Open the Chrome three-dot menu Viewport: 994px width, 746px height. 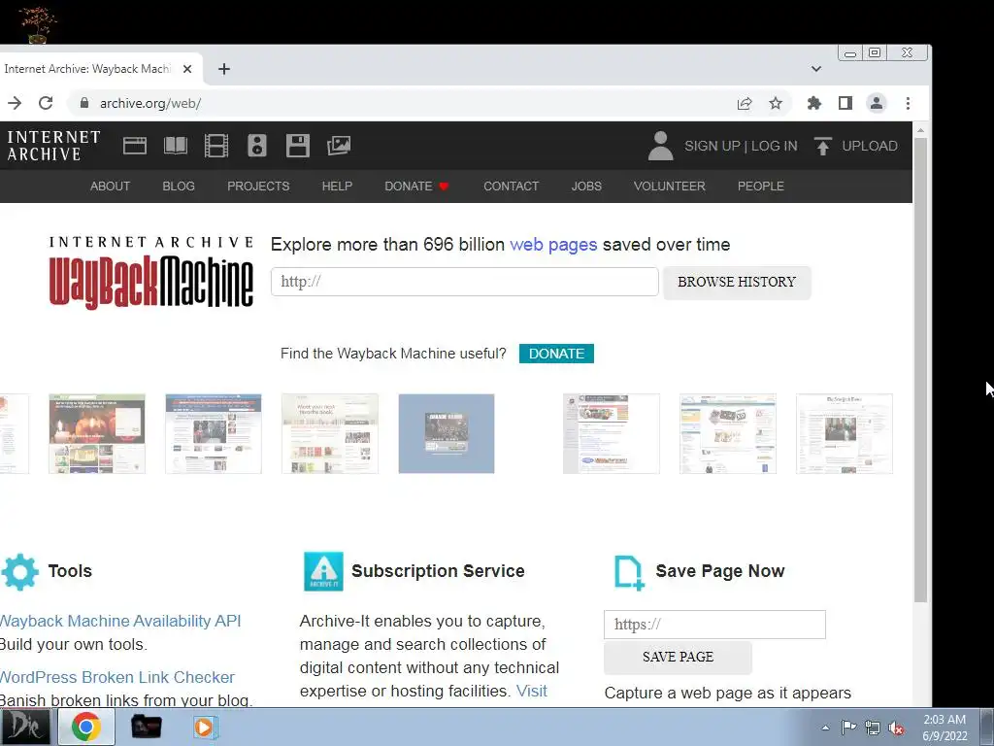coord(908,103)
